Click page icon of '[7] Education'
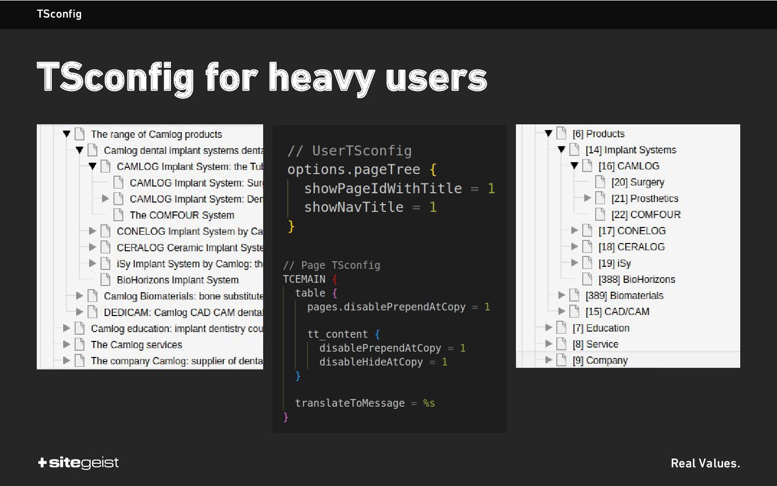This screenshot has height=486, width=777. 562,327
